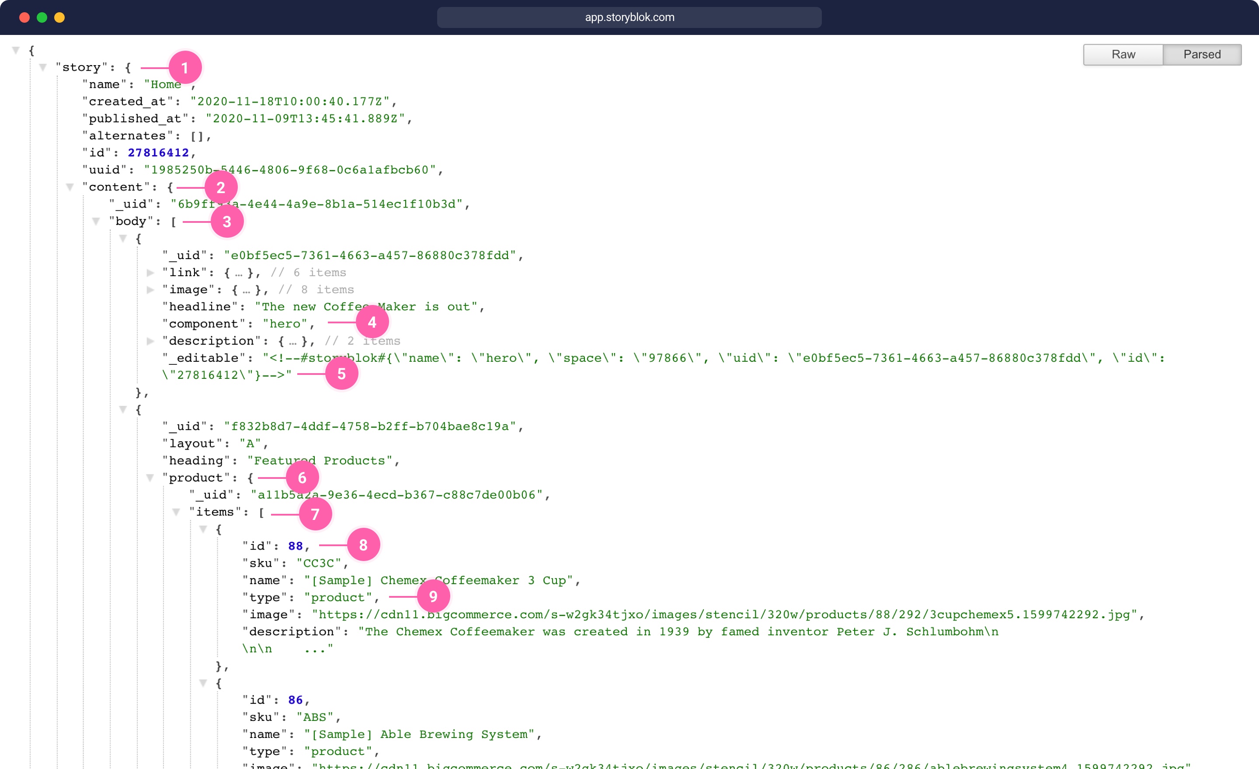Click the heading "Featured Products" value
Image resolution: width=1259 pixels, height=769 pixels.
(320, 461)
